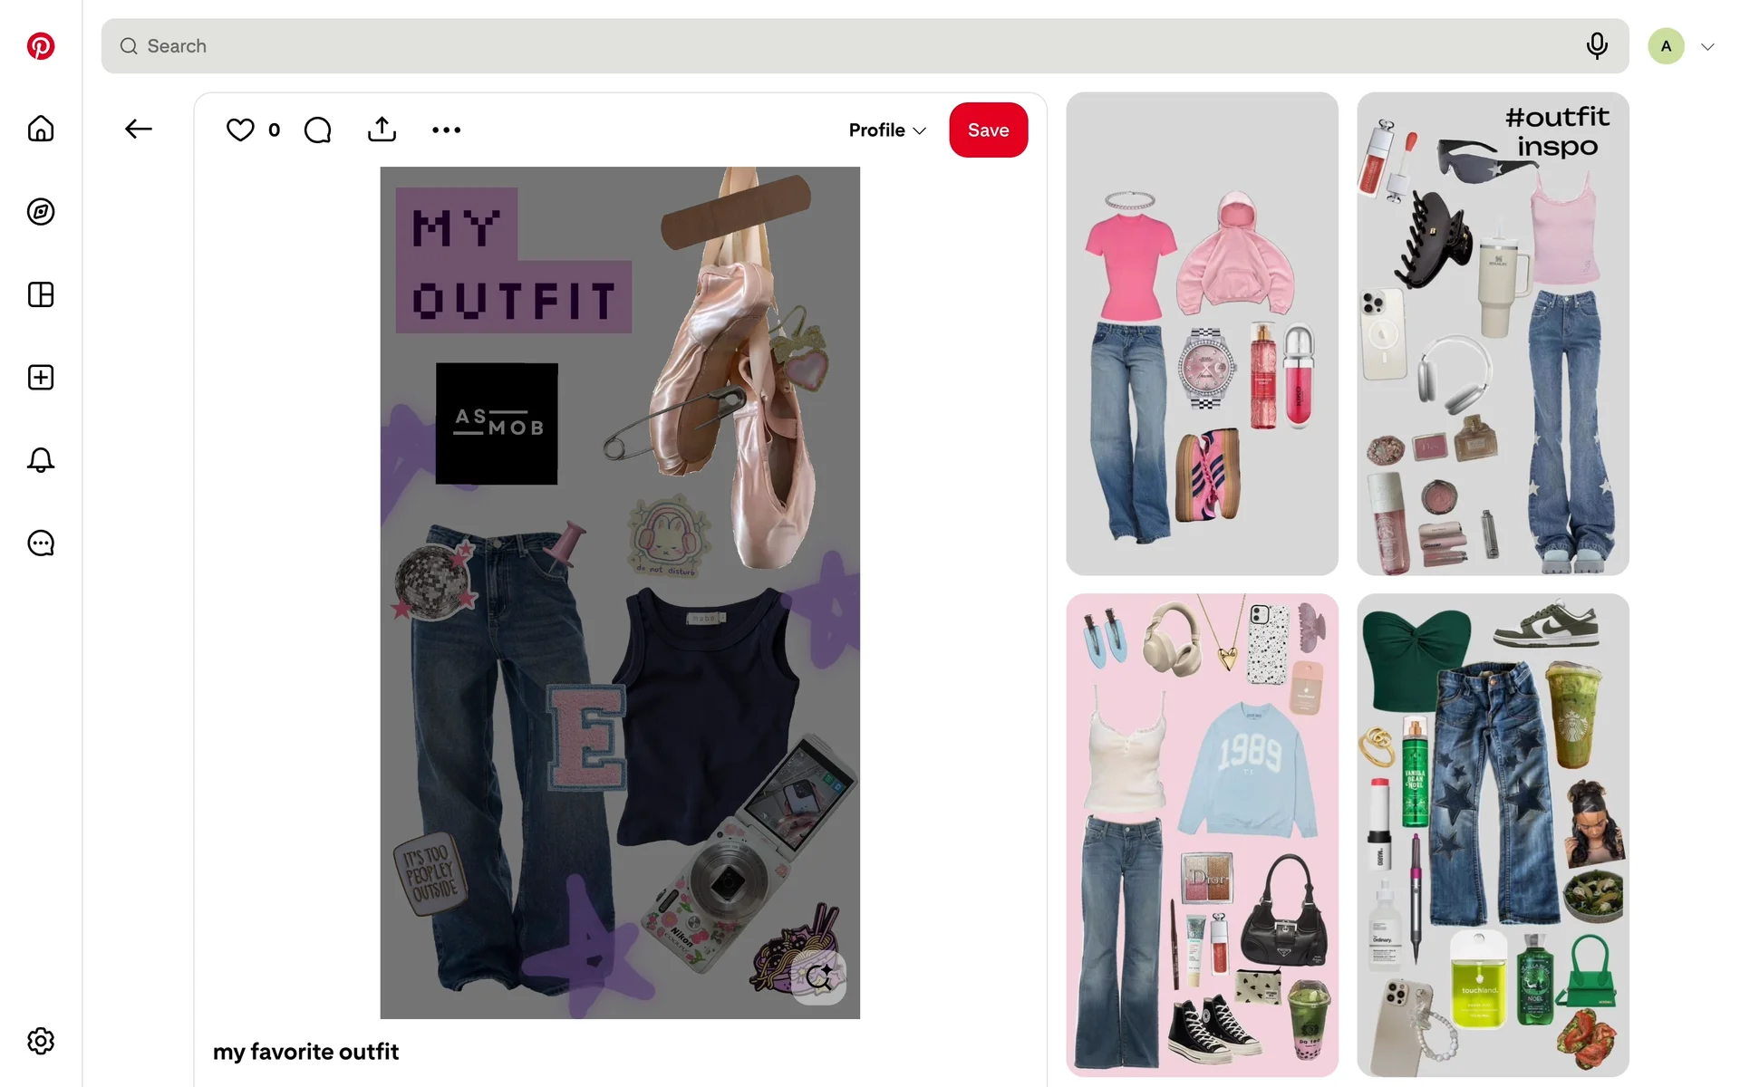Open the three-dot more options menu

[x=446, y=130]
